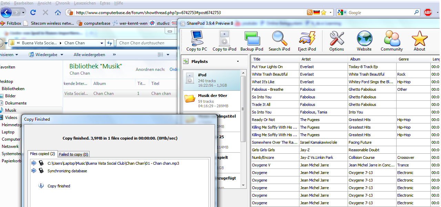Click the stop loading X icon
The image size is (441, 207).
(45, 12)
